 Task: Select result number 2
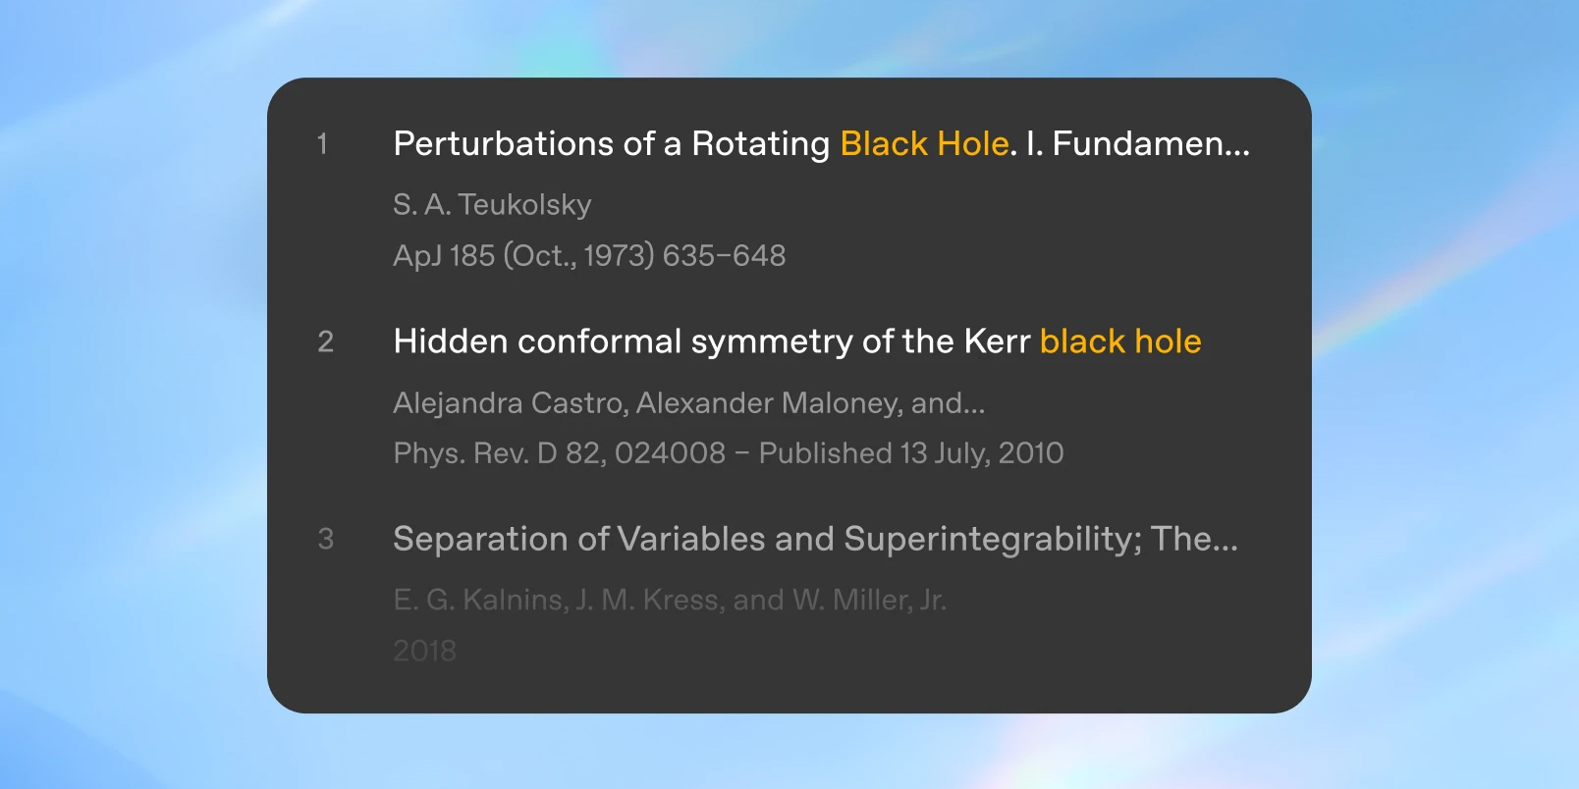tap(326, 342)
